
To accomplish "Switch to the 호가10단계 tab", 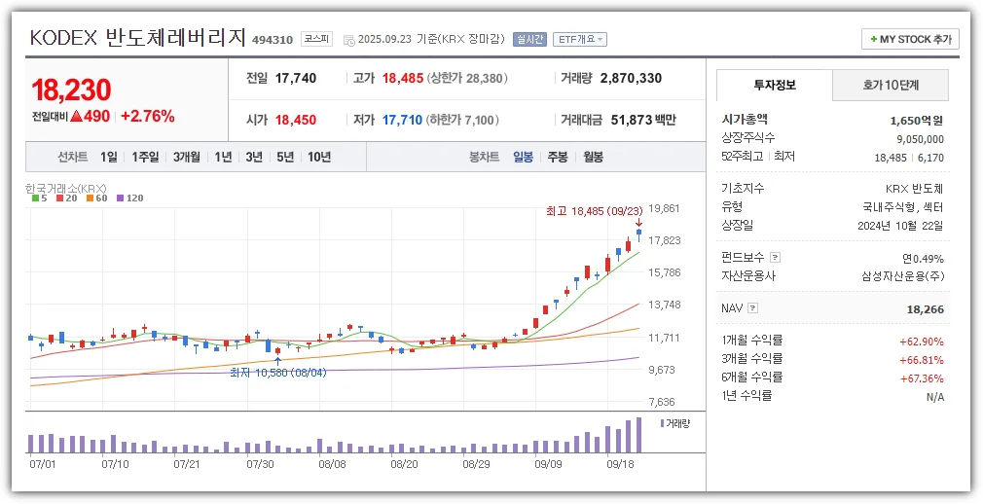I will pyautogui.click(x=890, y=86).
